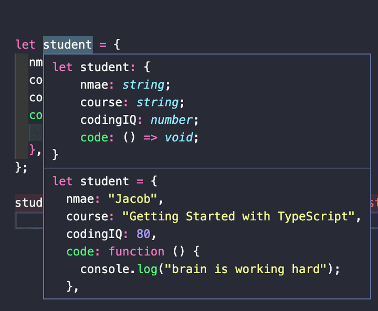Viewport: 378px width, 311px height.
Task: Click the let keyword on editor's first line
Action: pos(25,45)
